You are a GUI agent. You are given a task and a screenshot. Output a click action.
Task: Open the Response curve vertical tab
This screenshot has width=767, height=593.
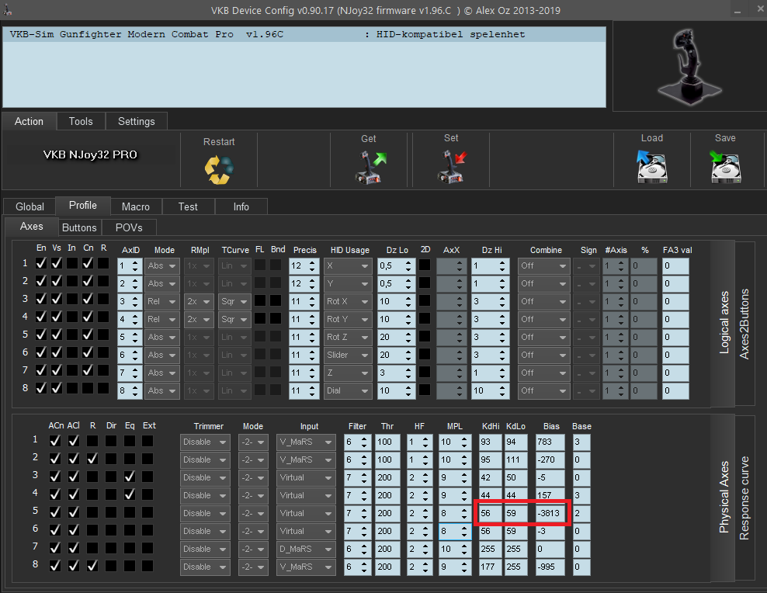pos(744,498)
